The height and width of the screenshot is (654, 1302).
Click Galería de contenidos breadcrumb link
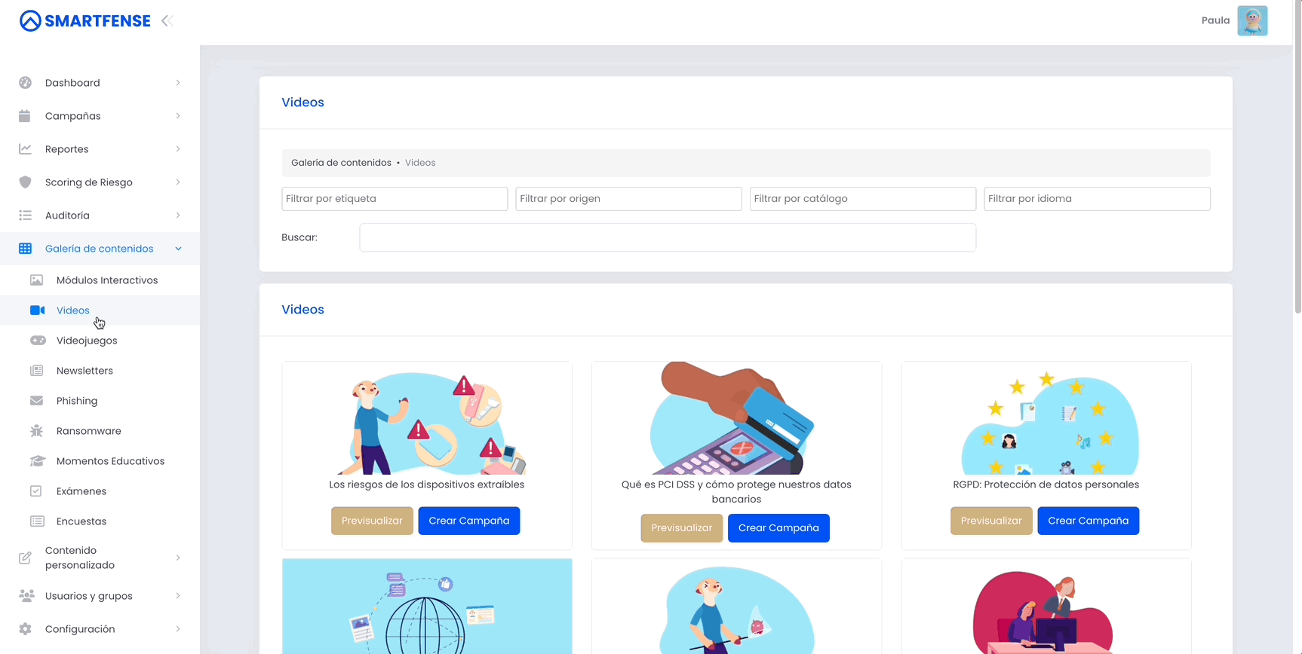click(341, 163)
